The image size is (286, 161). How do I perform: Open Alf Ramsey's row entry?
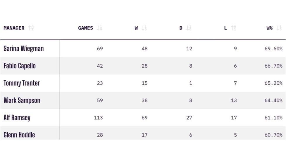[x=17, y=118]
